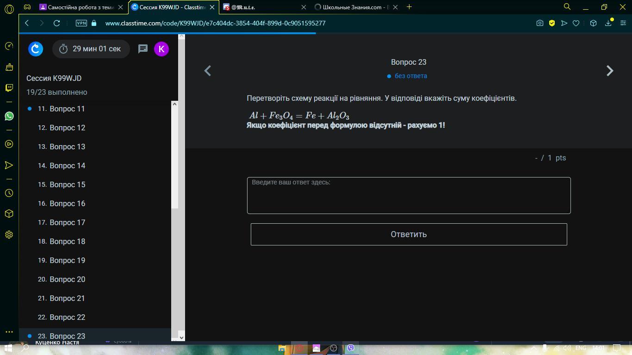The image size is (632, 355).
Task: Open GX Control panel in sidebar
Action: pos(9,46)
